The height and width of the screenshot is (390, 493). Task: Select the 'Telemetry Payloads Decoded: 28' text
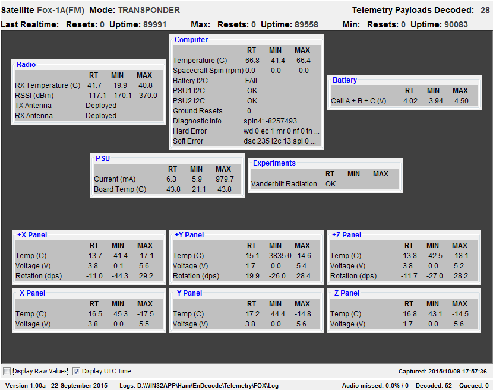[x=421, y=10]
